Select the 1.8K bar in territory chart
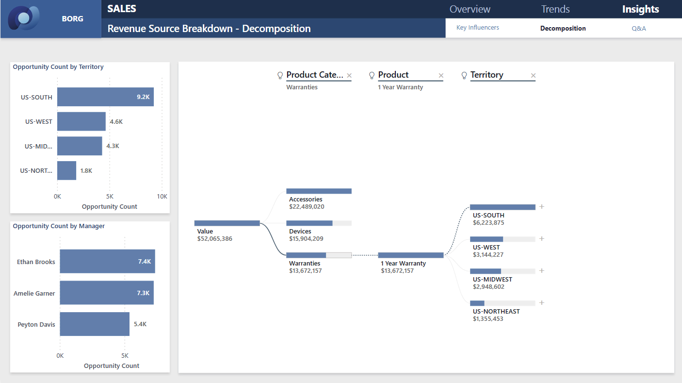This screenshot has height=383, width=682. point(66,170)
